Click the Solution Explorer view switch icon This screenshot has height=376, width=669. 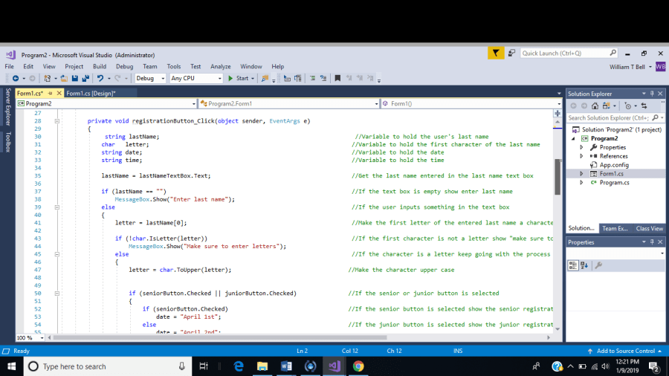pos(606,106)
